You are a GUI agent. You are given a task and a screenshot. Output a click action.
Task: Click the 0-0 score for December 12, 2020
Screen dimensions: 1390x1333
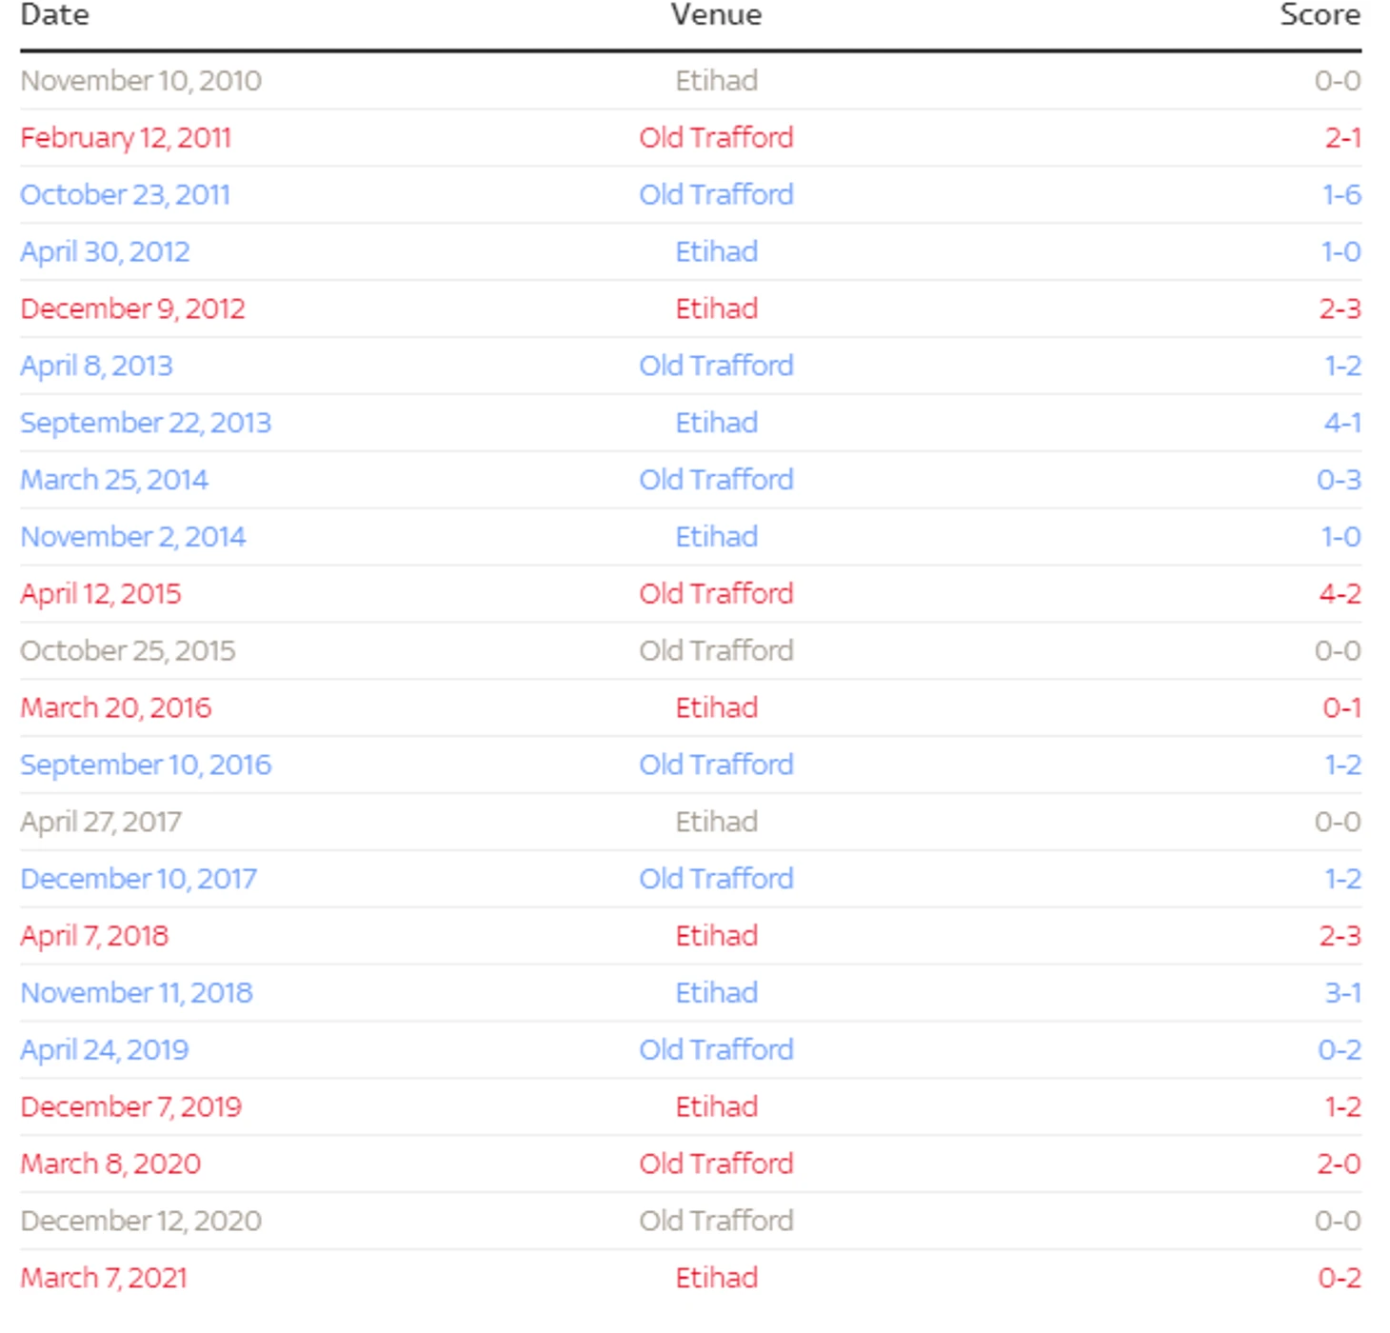(1338, 1222)
